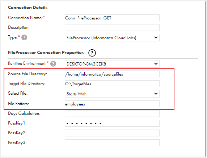Click the Target File Directory field
Image resolution: width=207 pixels, height=158 pixels.
pyautogui.click(x=112, y=84)
